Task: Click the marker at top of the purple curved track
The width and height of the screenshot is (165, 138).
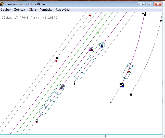Action: 144,14
